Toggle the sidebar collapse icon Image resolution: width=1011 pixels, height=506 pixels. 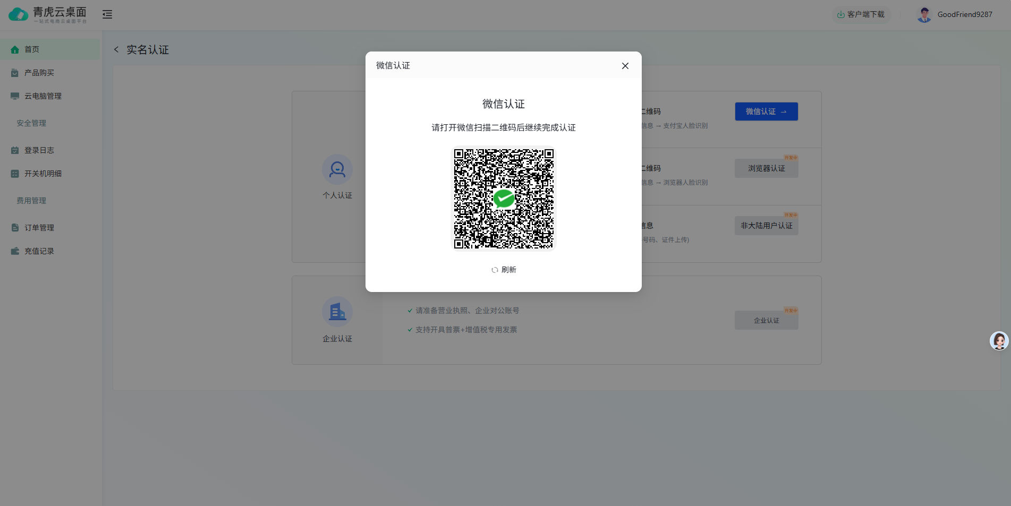click(x=107, y=14)
